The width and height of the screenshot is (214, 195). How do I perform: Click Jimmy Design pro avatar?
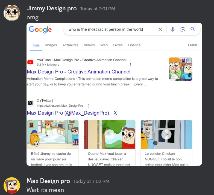tap(12, 13)
